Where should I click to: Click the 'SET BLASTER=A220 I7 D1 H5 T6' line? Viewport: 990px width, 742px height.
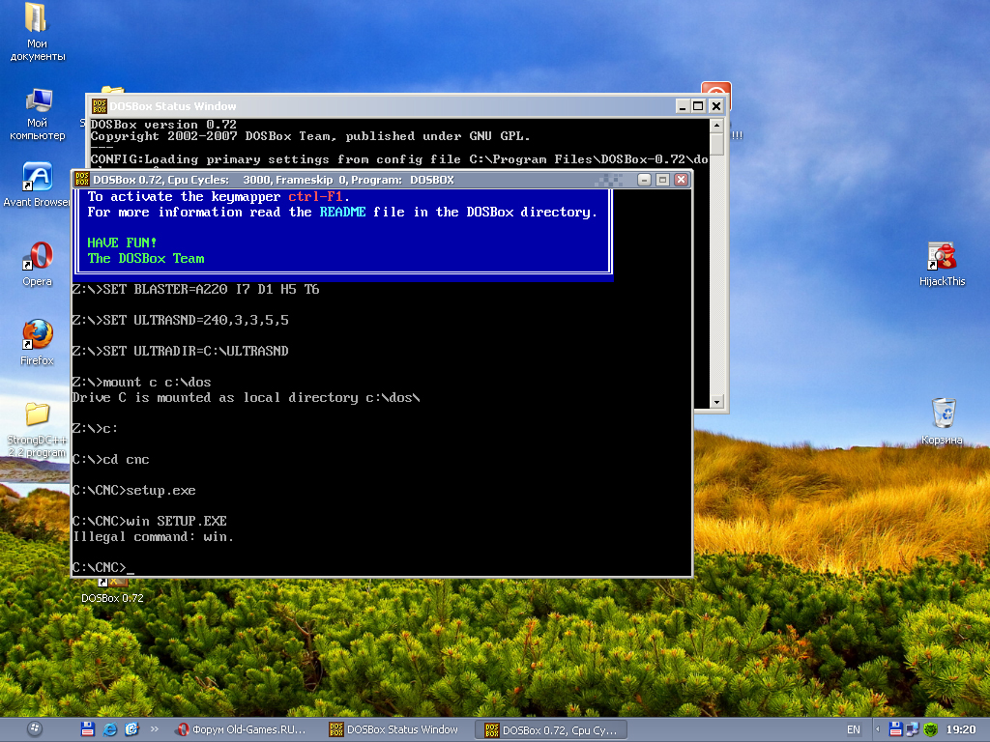(x=195, y=290)
